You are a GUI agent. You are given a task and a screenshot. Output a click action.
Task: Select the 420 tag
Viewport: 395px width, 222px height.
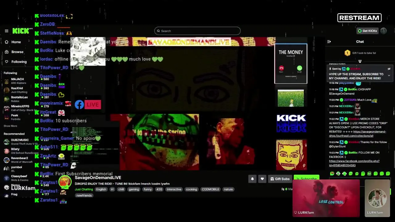coord(159,189)
